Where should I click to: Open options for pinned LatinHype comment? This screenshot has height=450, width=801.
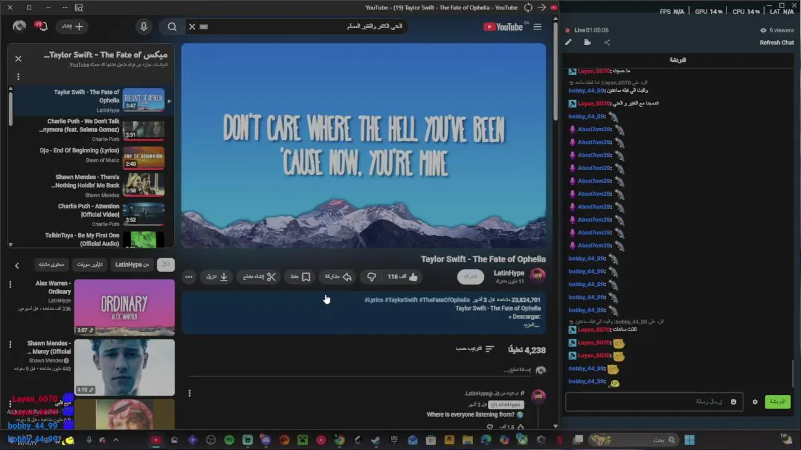tap(190, 393)
